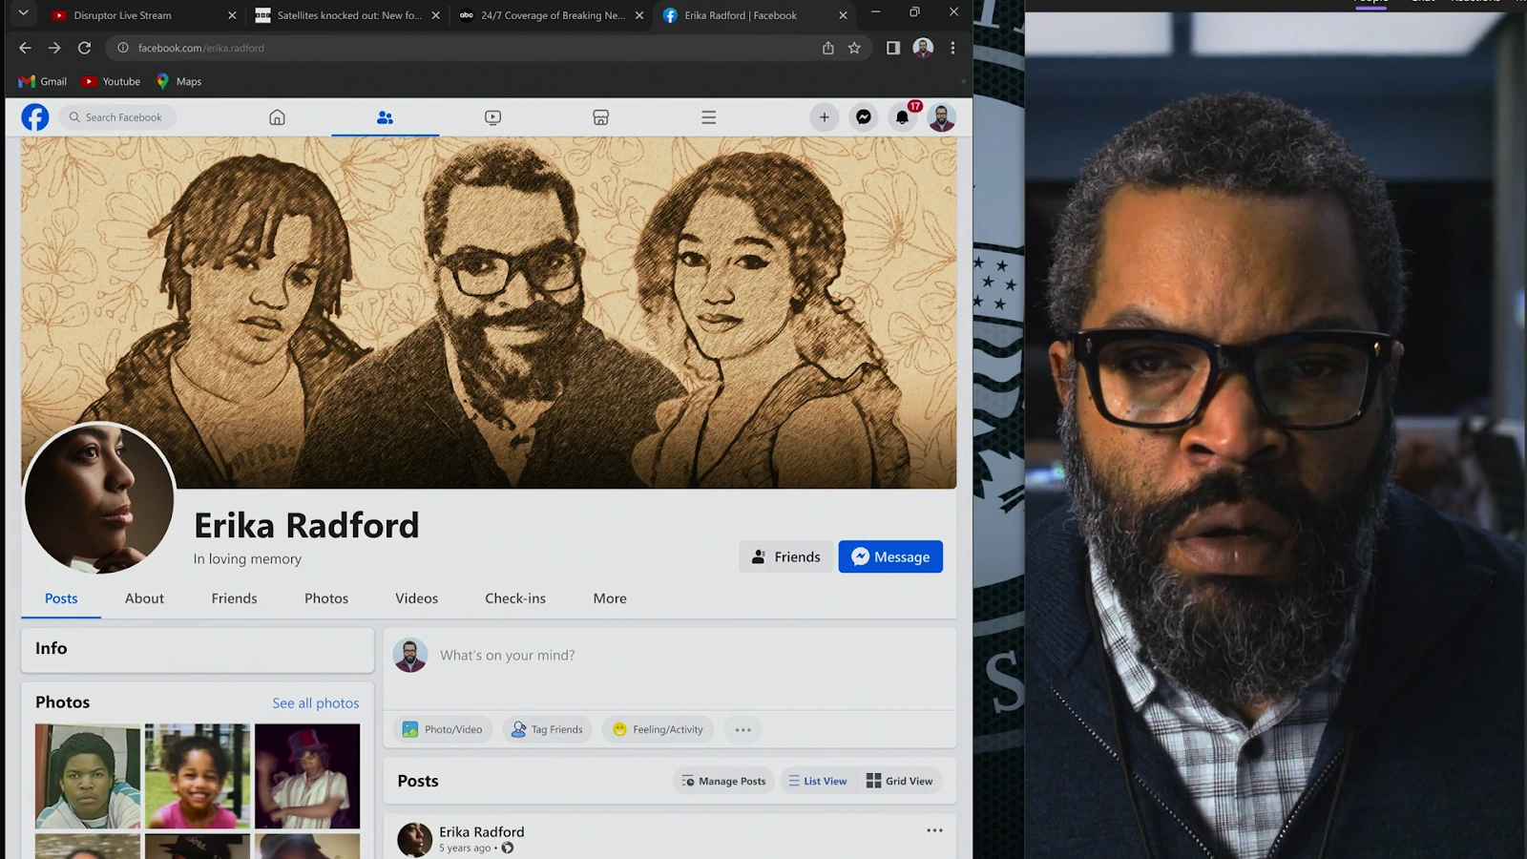This screenshot has height=859, width=1527.
Task: Switch to the 24/7 Coverage tab
Action: 552,15
